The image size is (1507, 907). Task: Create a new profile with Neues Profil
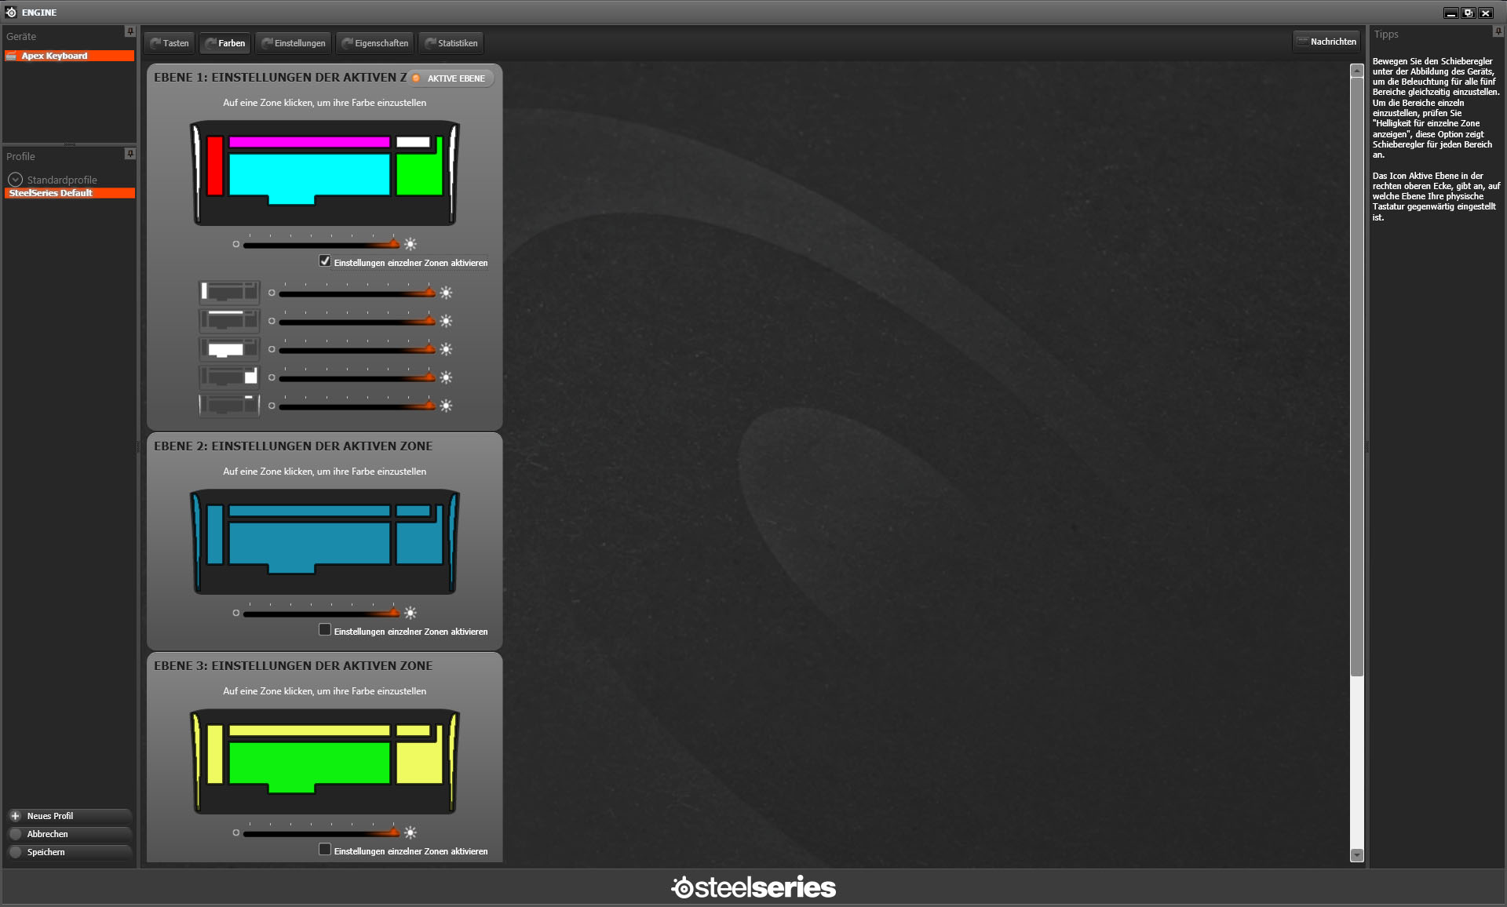tap(69, 816)
